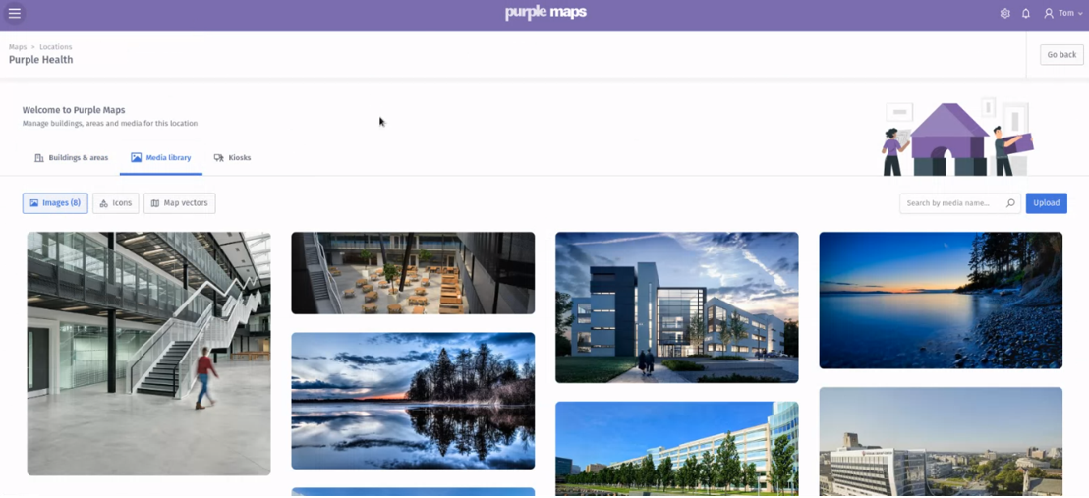
Task: Select the lake sunset reflection thumbnail
Action: click(x=413, y=401)
